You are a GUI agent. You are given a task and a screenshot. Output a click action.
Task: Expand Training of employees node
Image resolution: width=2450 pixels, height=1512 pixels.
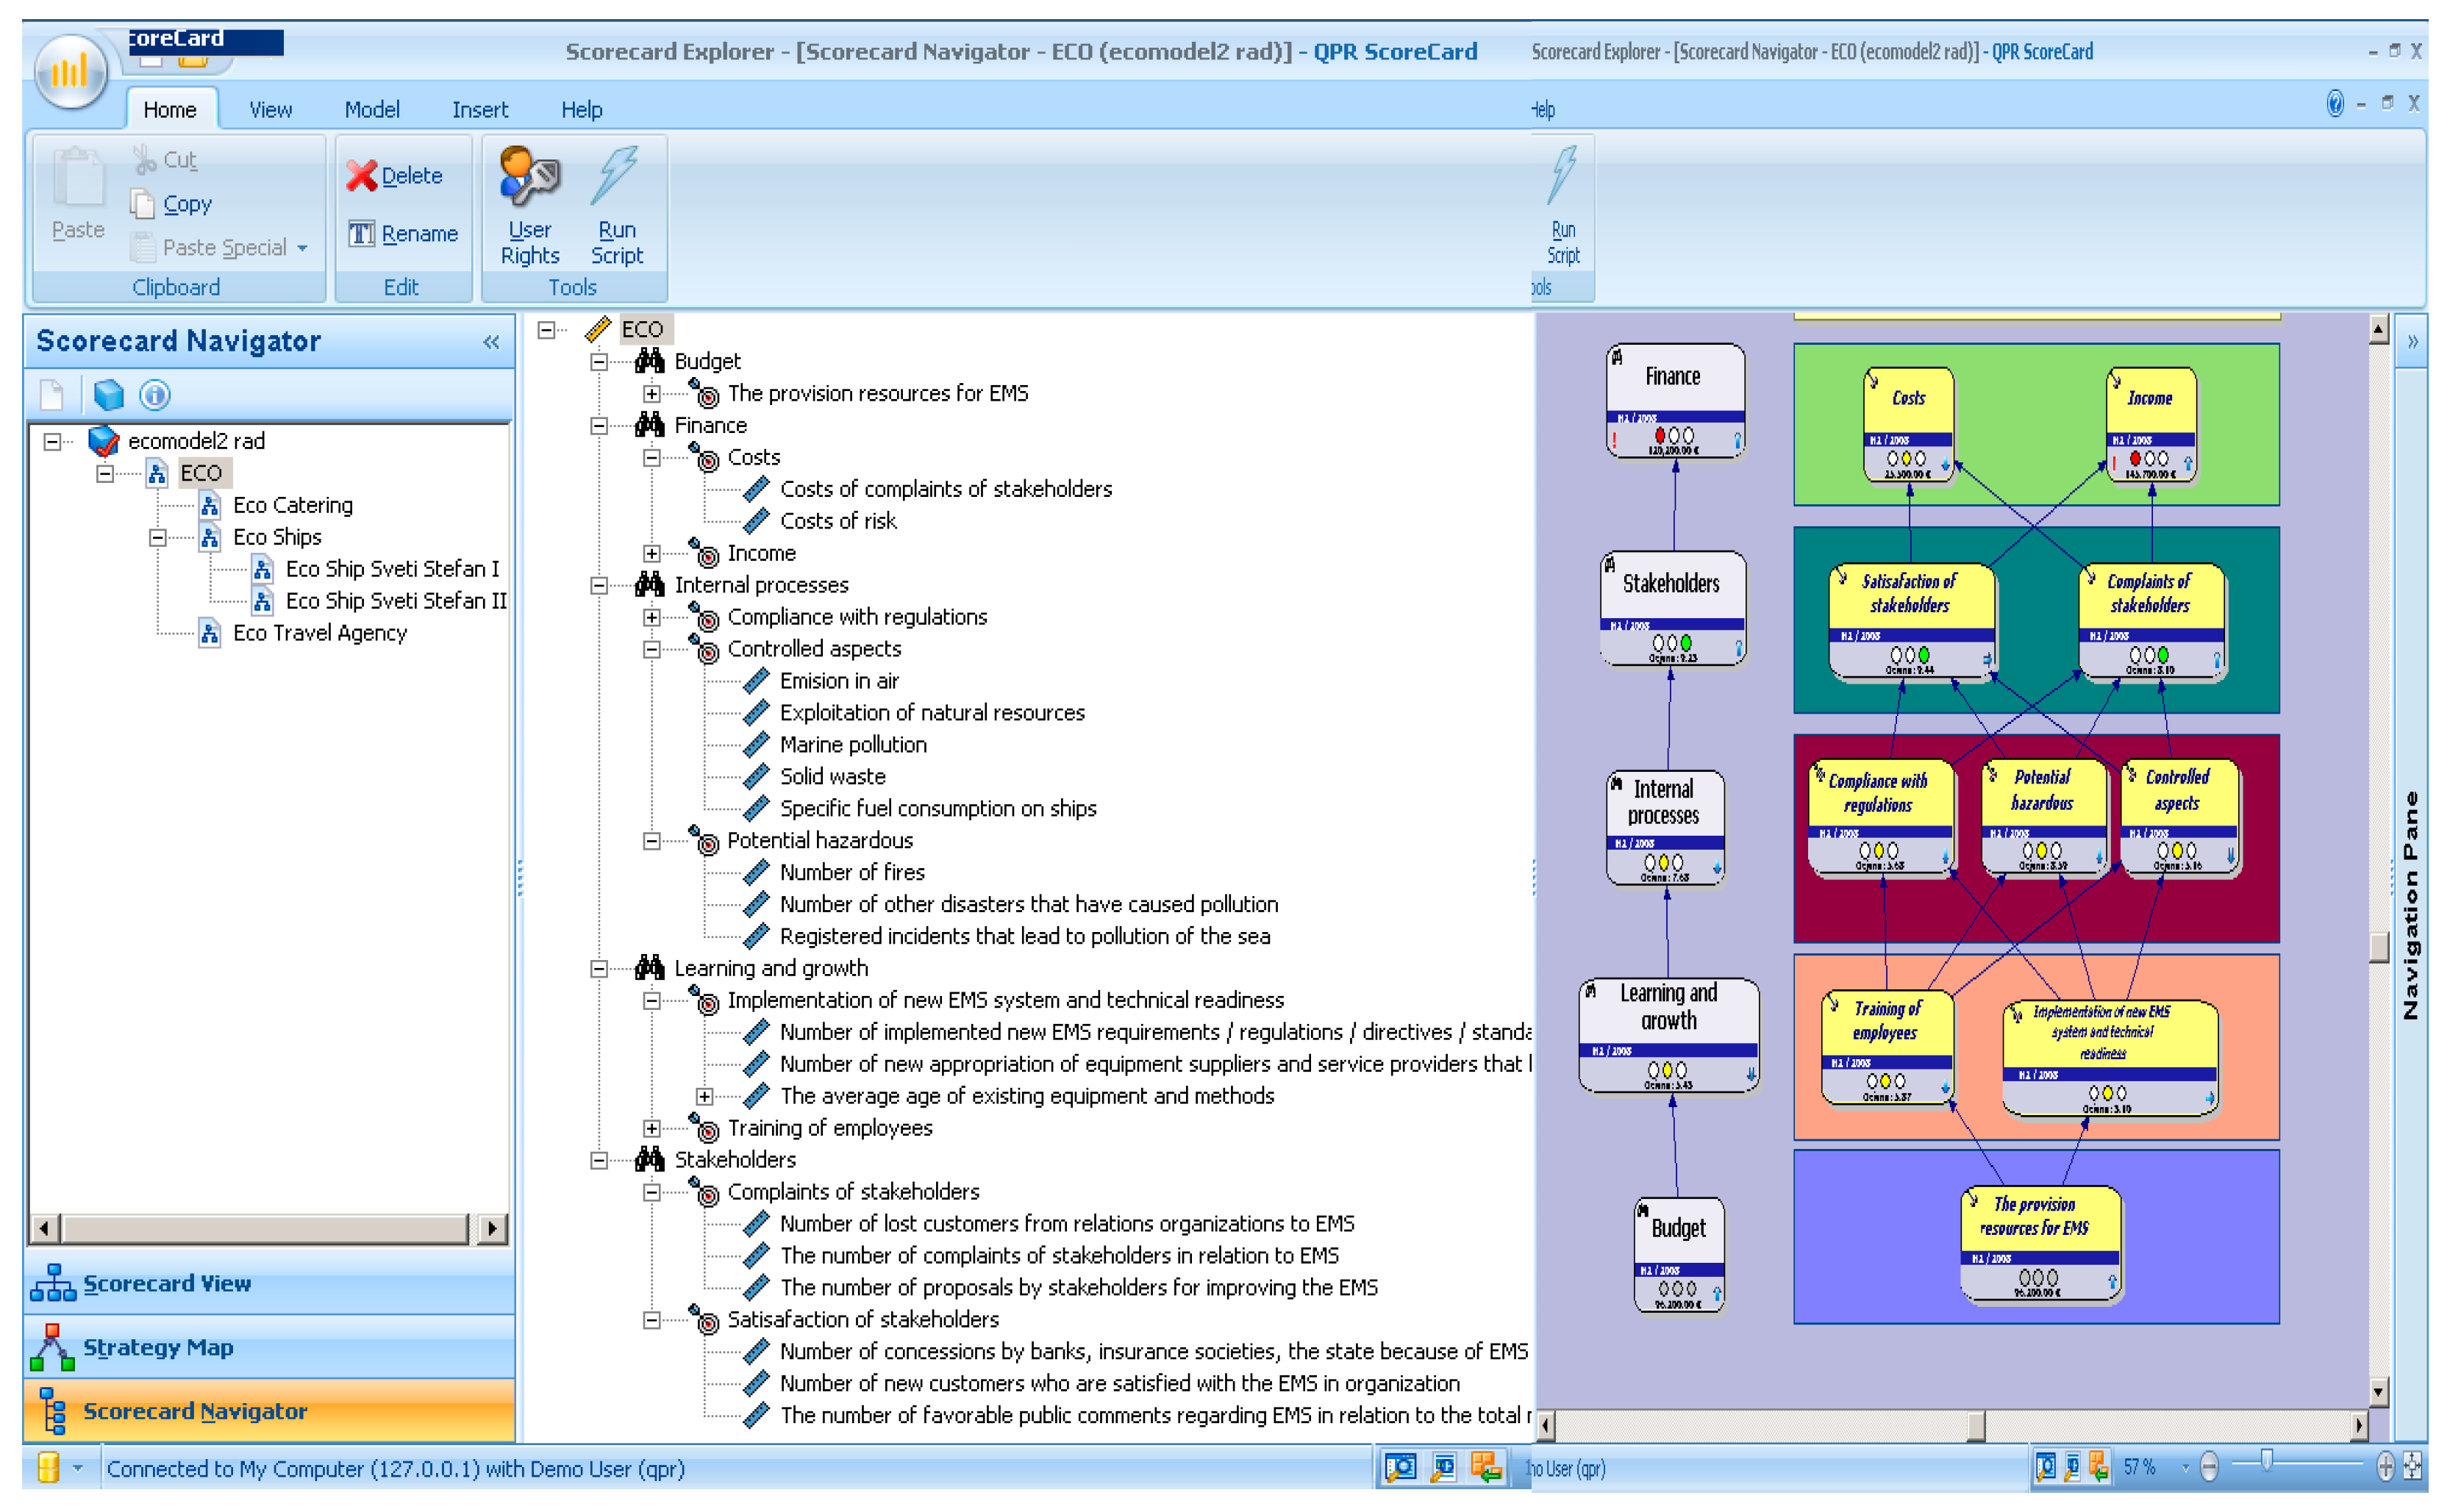coord(652,1129)
